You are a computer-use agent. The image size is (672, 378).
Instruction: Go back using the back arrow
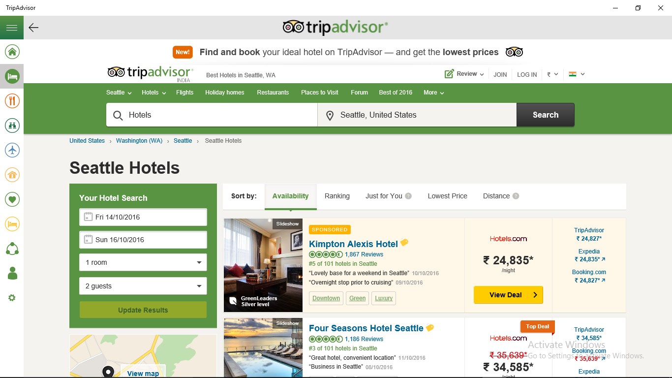(x=33, y=28)
